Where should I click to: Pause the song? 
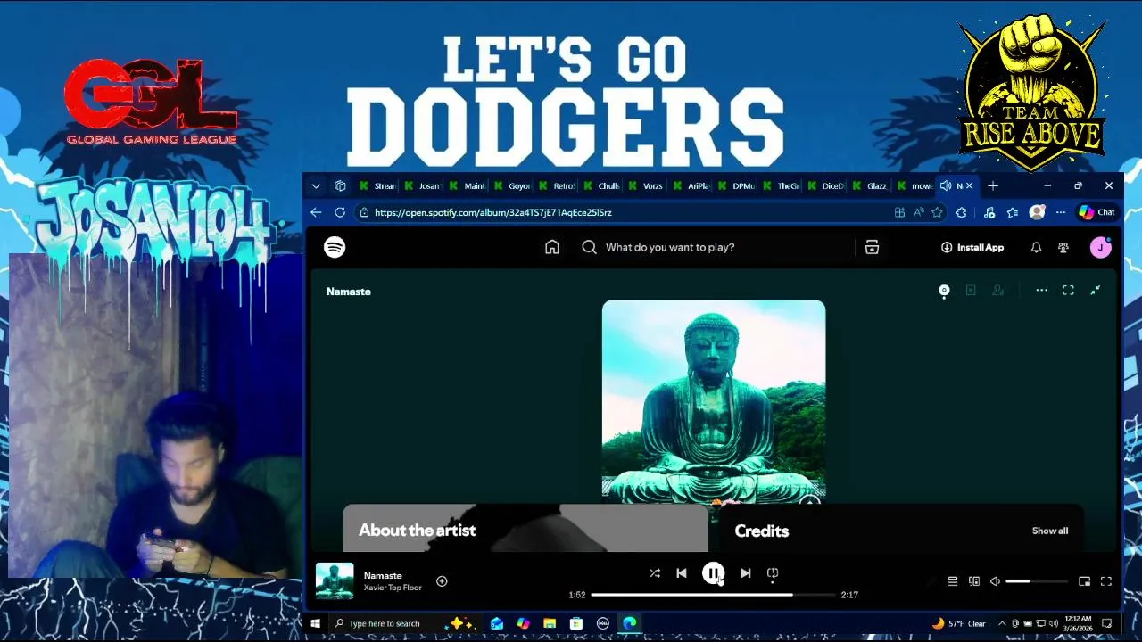point(713,573)
